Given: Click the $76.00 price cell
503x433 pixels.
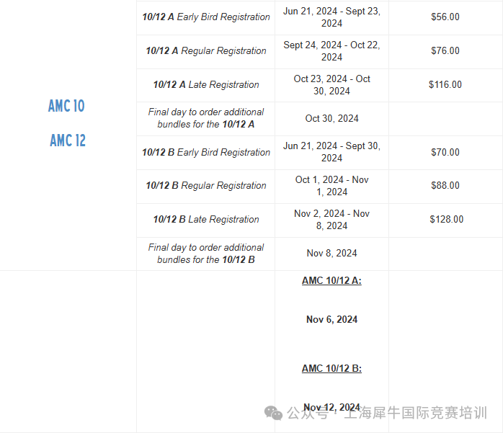Looking at the screenshot, I should point(445,50).
